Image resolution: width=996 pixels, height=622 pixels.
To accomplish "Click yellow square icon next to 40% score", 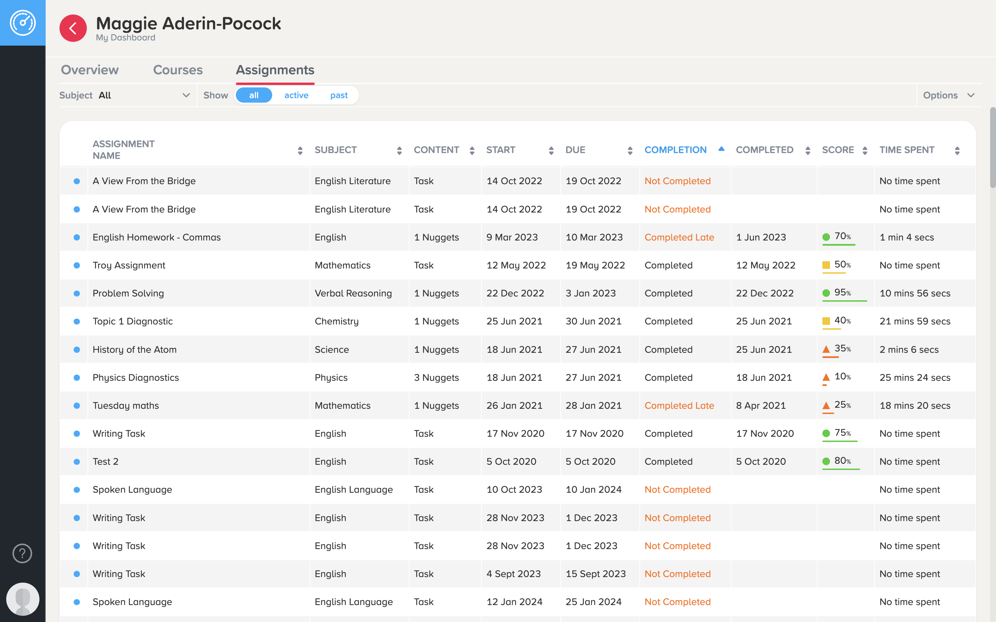I will tap(826, 321).
